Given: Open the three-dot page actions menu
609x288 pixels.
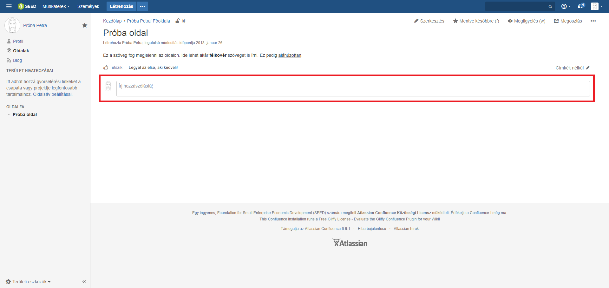Looking at the screenshot, I should click(x=593, y=21).
